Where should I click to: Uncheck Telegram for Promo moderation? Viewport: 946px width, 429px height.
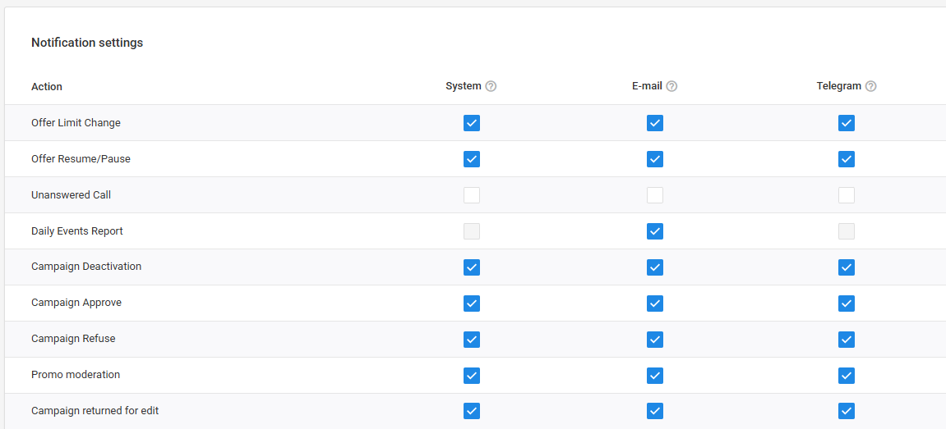(847, 376)
